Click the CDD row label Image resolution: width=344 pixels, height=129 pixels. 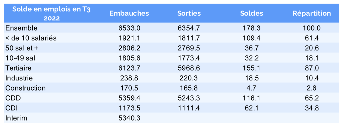coord(13,98)
